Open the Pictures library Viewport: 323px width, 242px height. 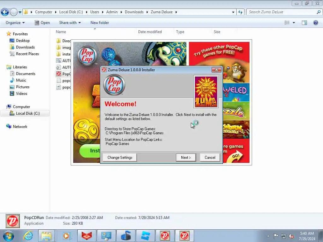23,87
